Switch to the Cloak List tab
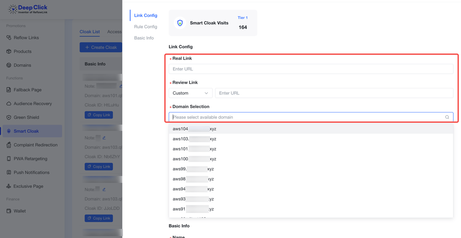Image resolution: width=461 pixels, height=238 pixels. pyautogui.click(x=90, y=32)
